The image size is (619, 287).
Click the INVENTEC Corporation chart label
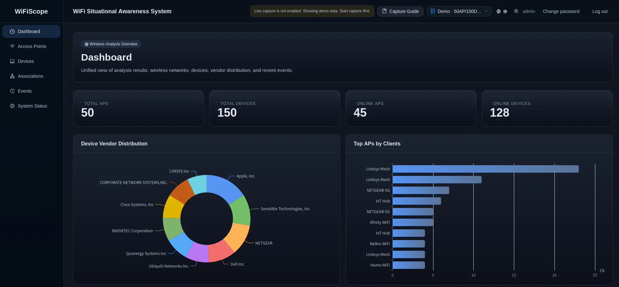132,231
